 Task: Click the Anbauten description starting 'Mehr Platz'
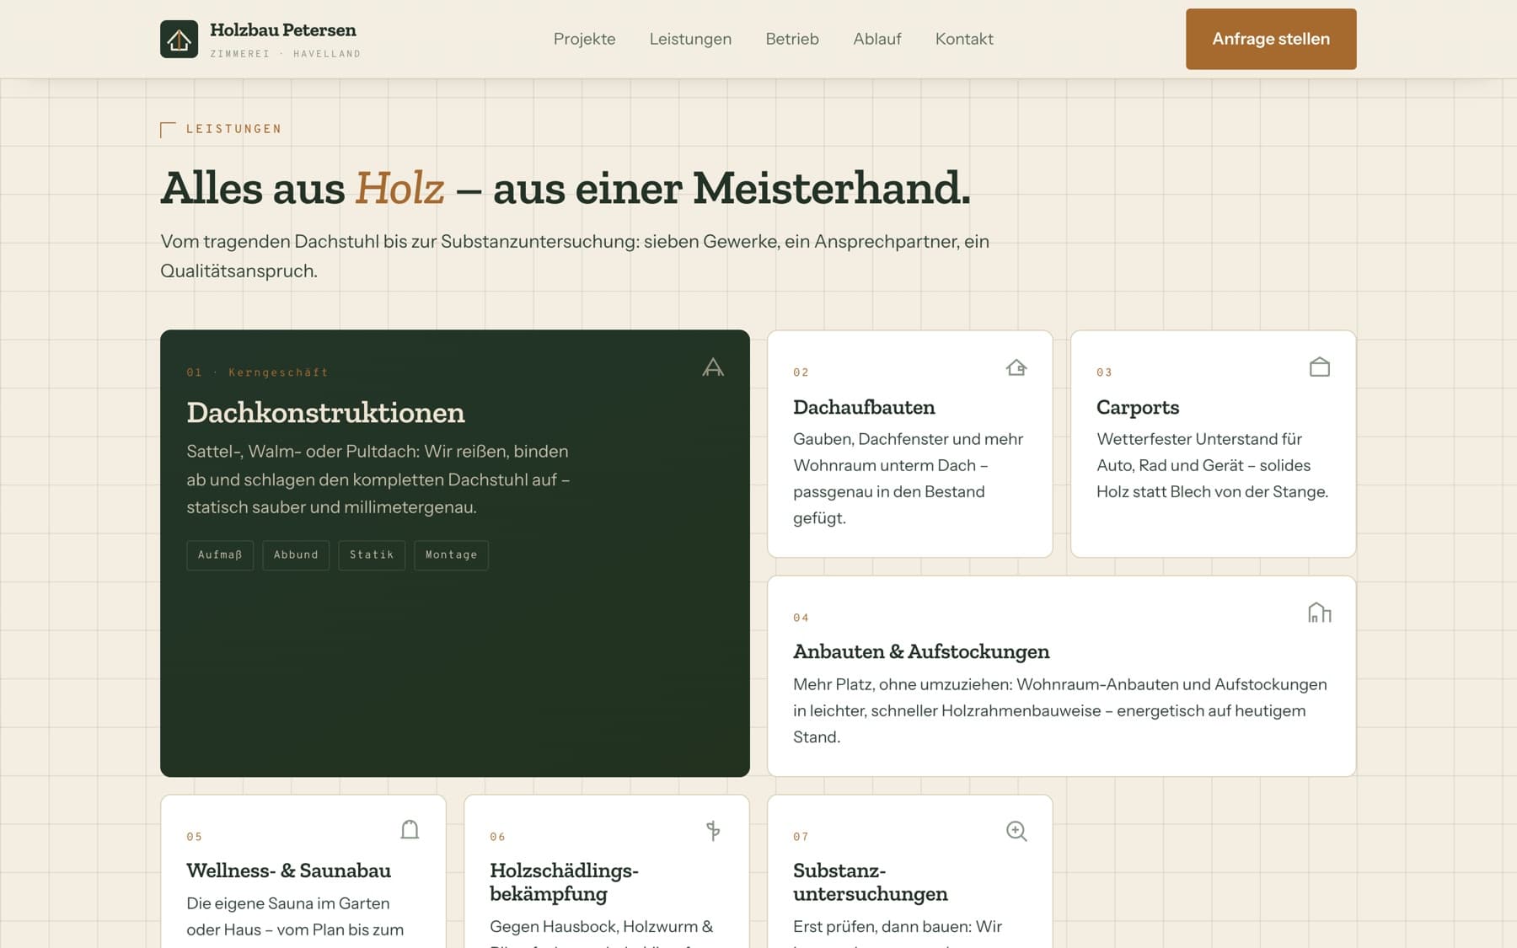pos(1060,710)
